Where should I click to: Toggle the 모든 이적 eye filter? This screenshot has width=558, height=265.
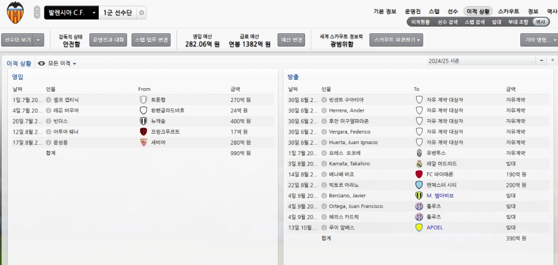pos(42,64)
